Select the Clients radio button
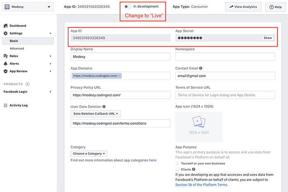 [178, 169]
